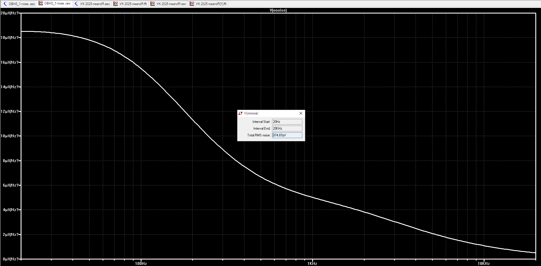Click the 14µV/Hz vertical axis label
The width and height of the screenshot is (541, 266).
(10, 87)
